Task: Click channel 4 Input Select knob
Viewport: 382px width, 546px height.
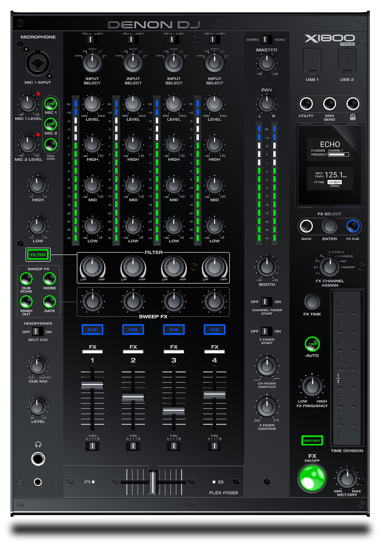Action: pyautogui.click(x=215, y=63)
